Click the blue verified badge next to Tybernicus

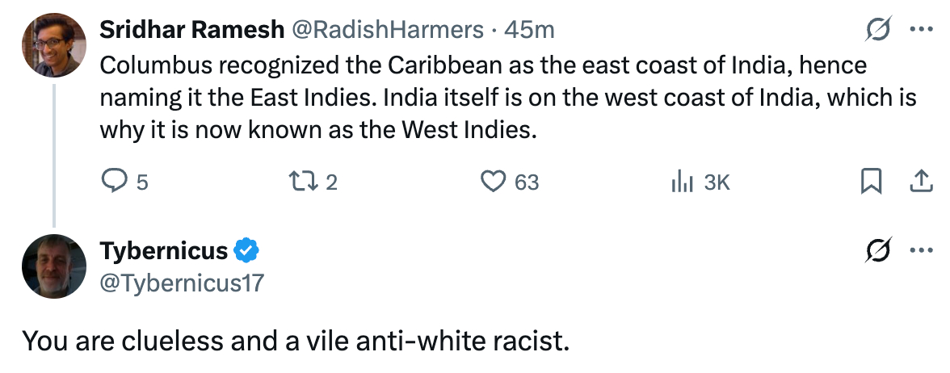click(246, 252)
